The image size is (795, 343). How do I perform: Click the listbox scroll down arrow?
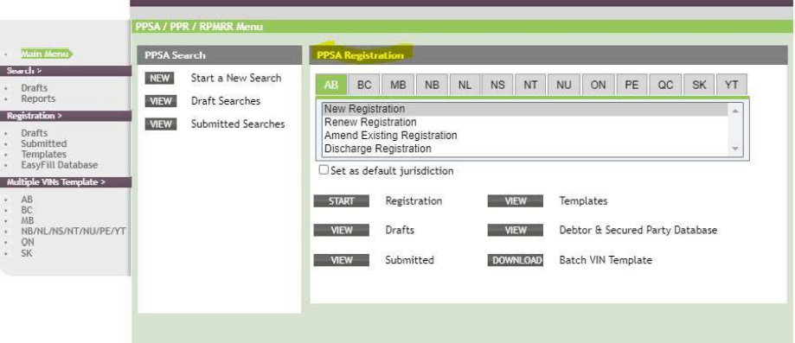point(734,149)
